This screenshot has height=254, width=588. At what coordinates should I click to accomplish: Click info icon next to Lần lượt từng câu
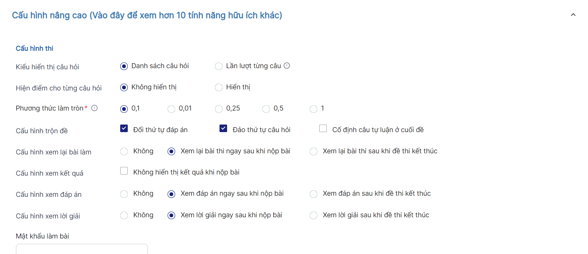coord(287,66)
